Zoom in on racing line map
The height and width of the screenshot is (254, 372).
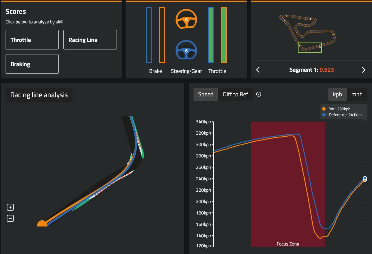(10, 207)
